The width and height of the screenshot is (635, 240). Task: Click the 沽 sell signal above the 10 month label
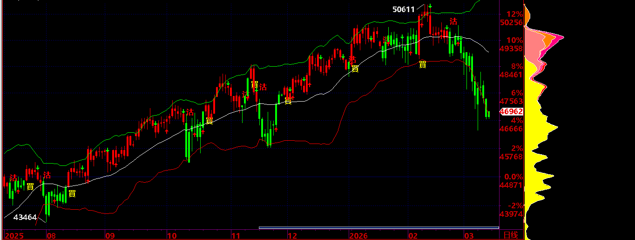tap(190, 112)
